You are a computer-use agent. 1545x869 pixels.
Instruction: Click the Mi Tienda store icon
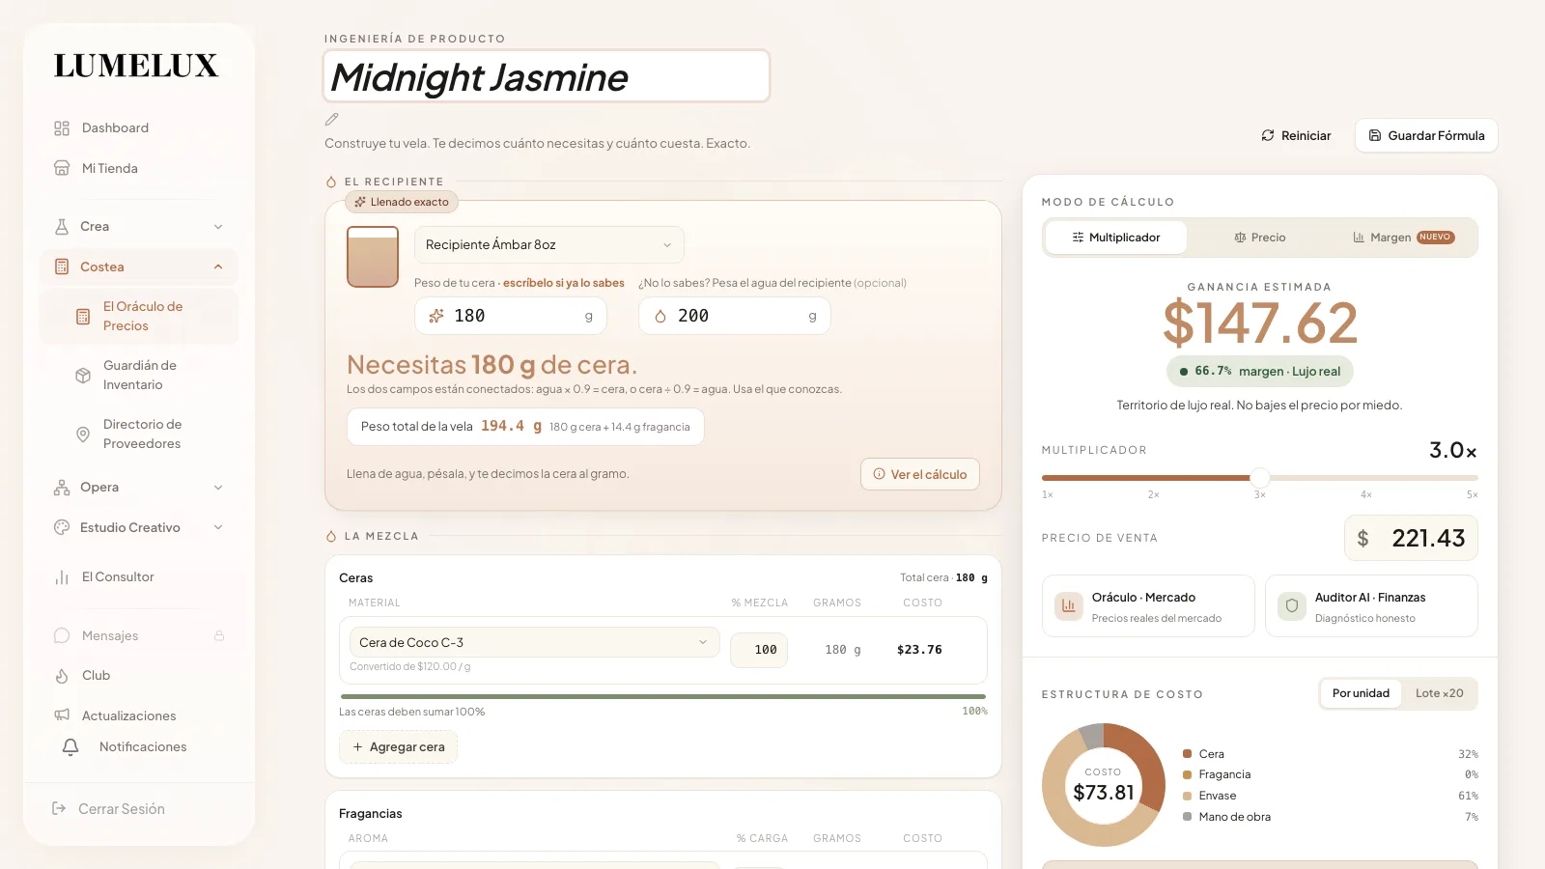(x=62, y=168)
